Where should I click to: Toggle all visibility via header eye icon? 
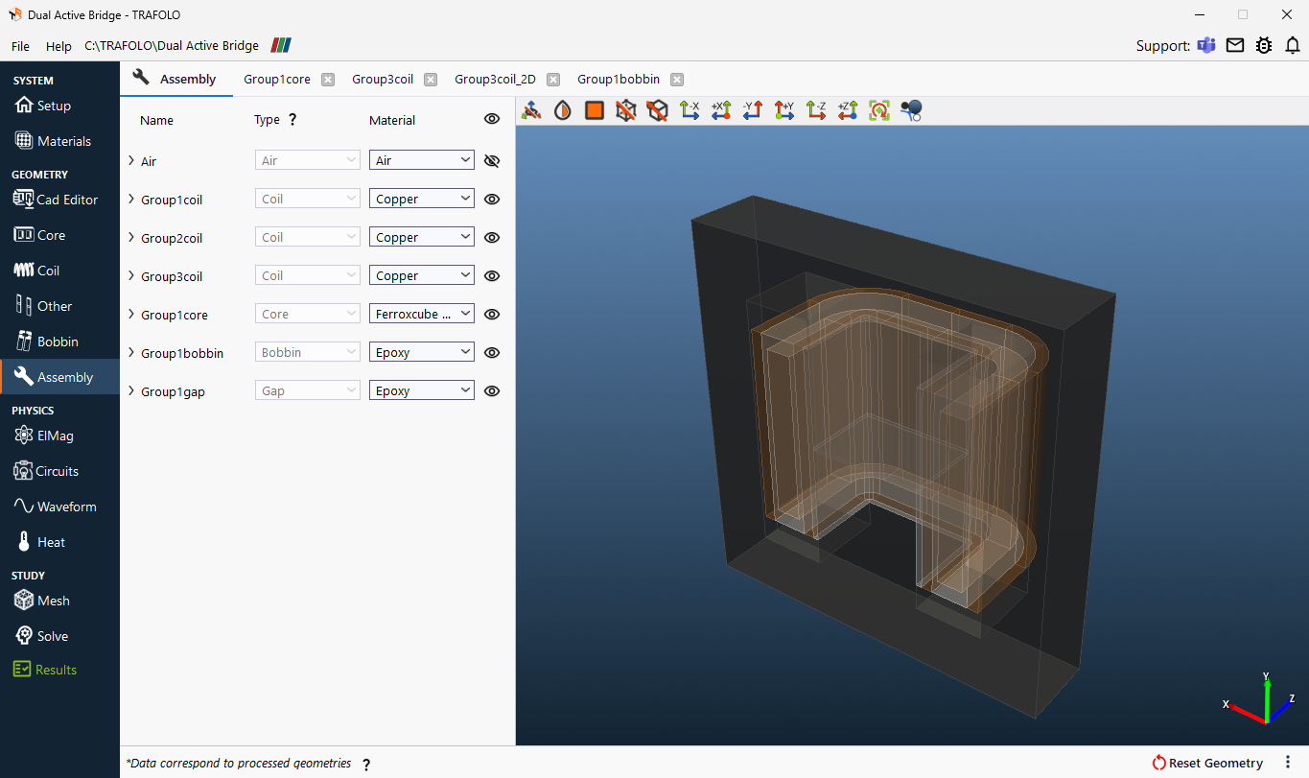point(492,119)
